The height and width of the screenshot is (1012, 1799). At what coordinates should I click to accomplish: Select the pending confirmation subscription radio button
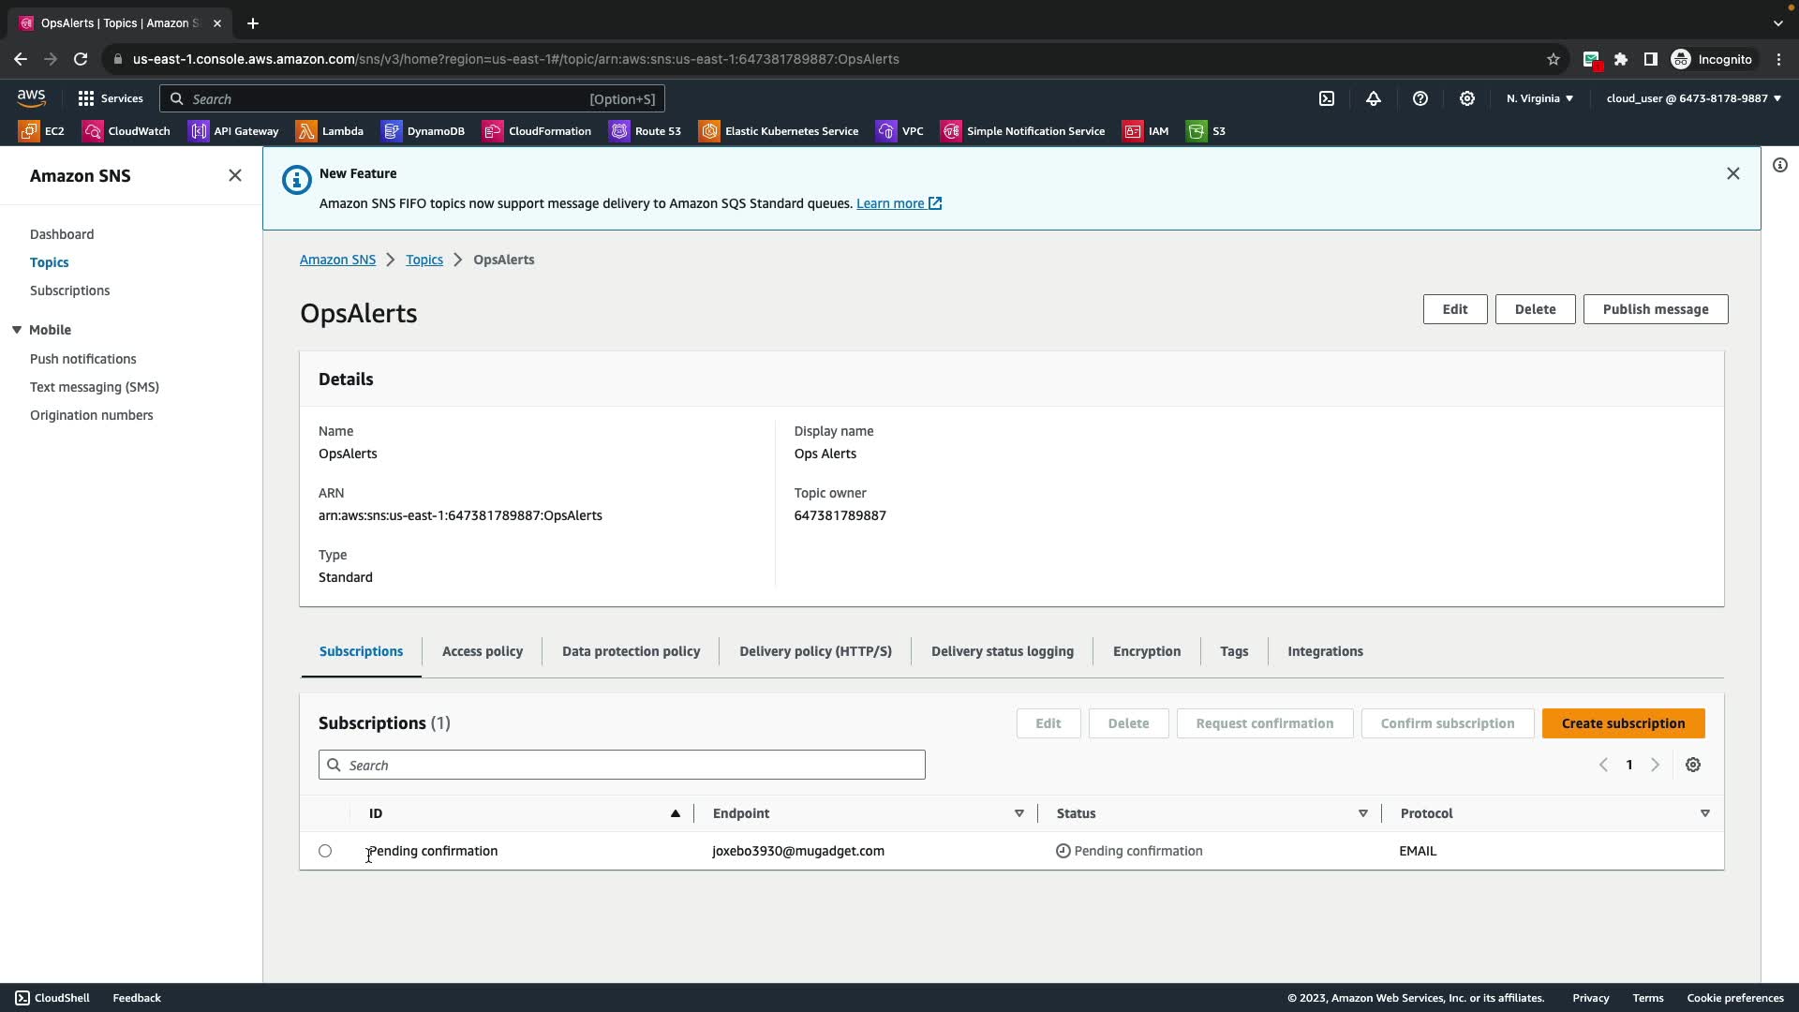tap(325, 851)
